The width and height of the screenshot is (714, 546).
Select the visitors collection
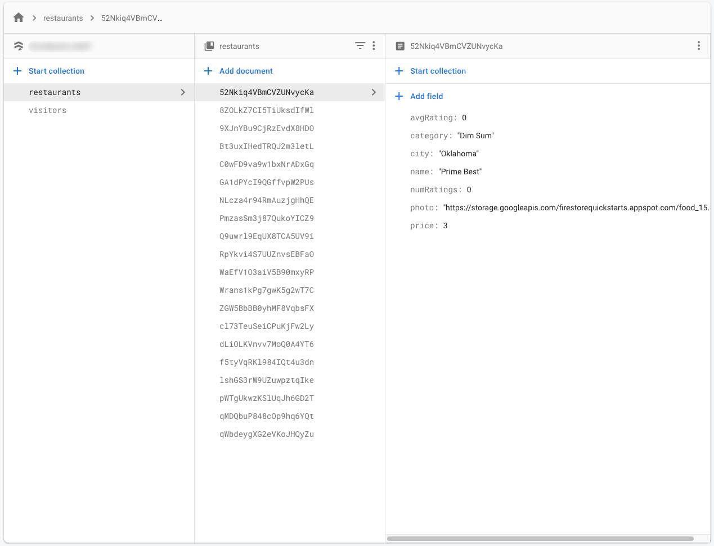[x=47, y=110]
